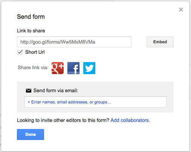Select the goo.gl form link field

[x=74, y=42]
